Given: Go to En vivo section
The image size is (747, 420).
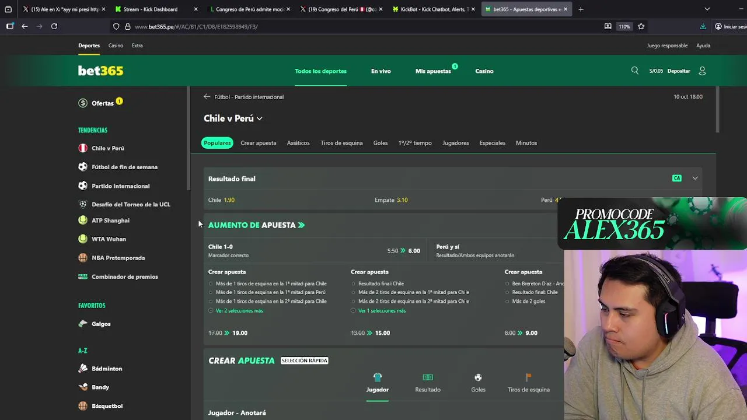Looking at the screenshot, I should pyautogui.click(x=381, y=71).
